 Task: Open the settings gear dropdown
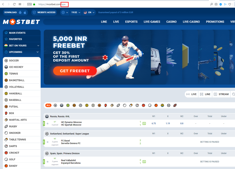click(x=65, y=12)
